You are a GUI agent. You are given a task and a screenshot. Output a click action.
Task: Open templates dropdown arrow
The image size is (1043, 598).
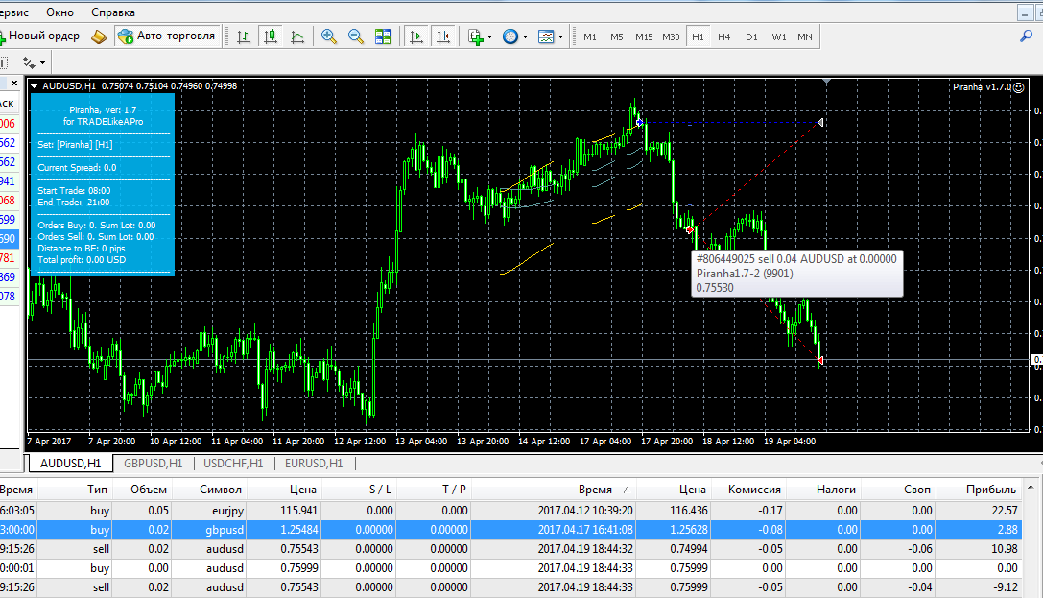point(560,37)
